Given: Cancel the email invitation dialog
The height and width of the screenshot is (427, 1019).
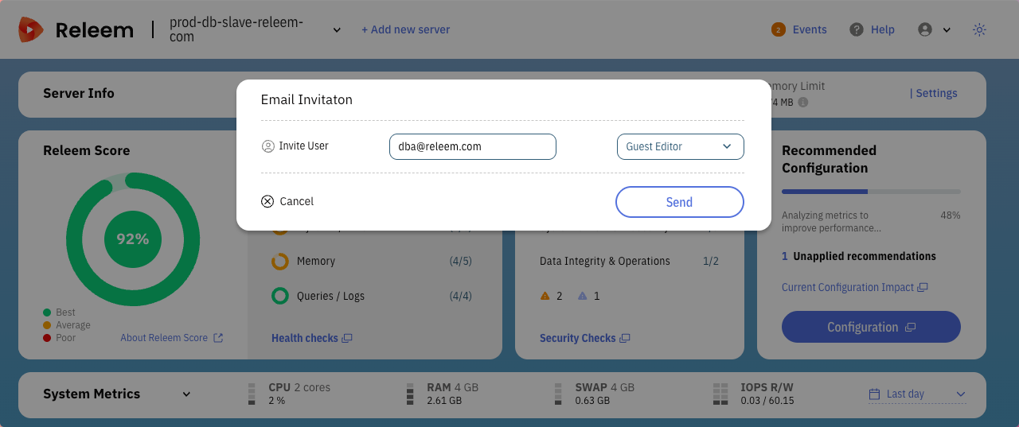Looking at the screenshot, I should point(287,201).
